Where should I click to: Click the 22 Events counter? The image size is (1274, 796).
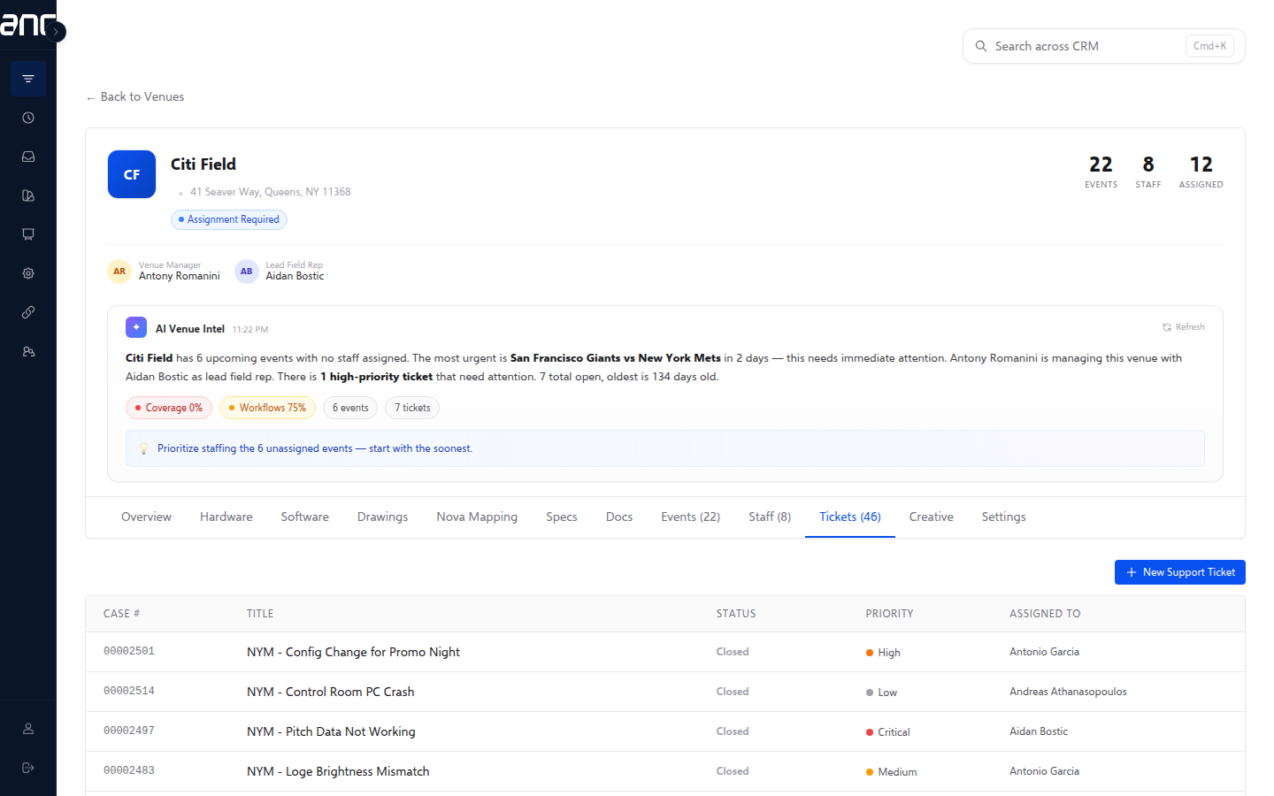click(1101, 171)
